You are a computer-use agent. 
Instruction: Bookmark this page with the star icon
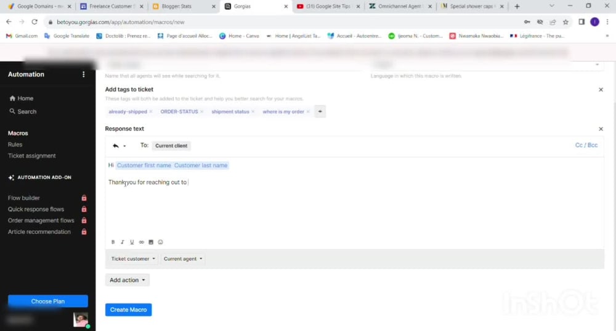(x=565, y=22)
